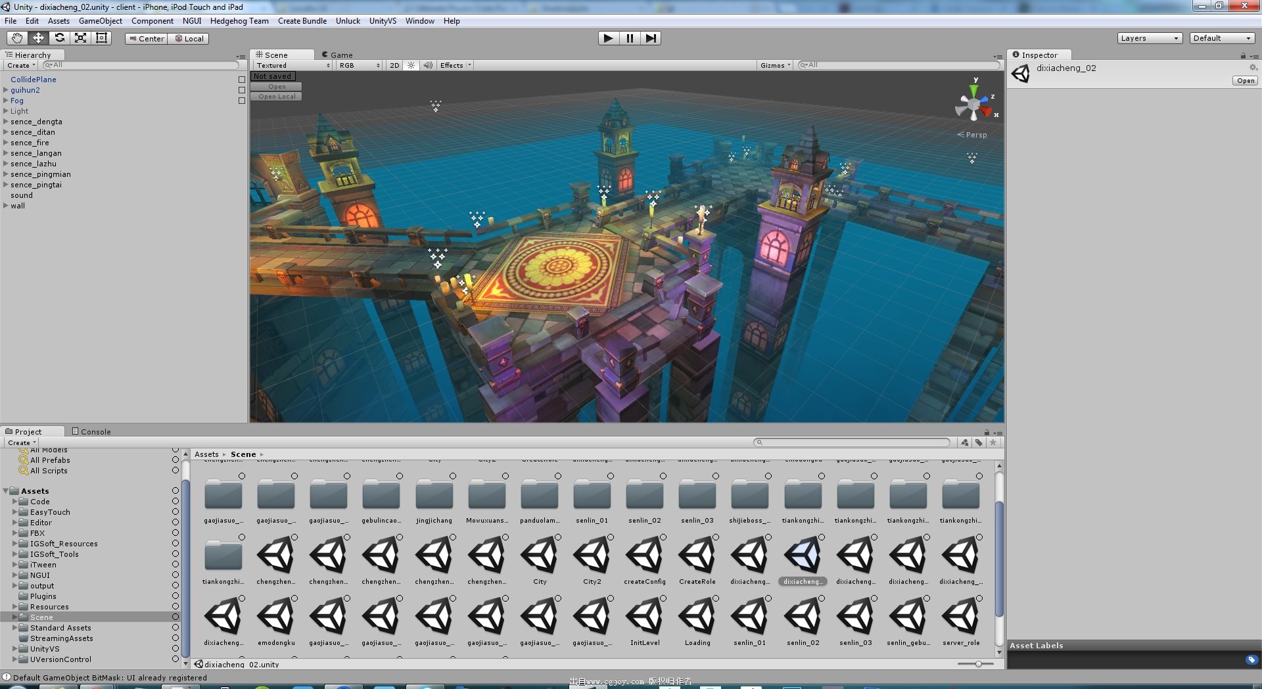Click the asset labels tag icon
Screen dimensions: 1262x689
pos(1251,659)
